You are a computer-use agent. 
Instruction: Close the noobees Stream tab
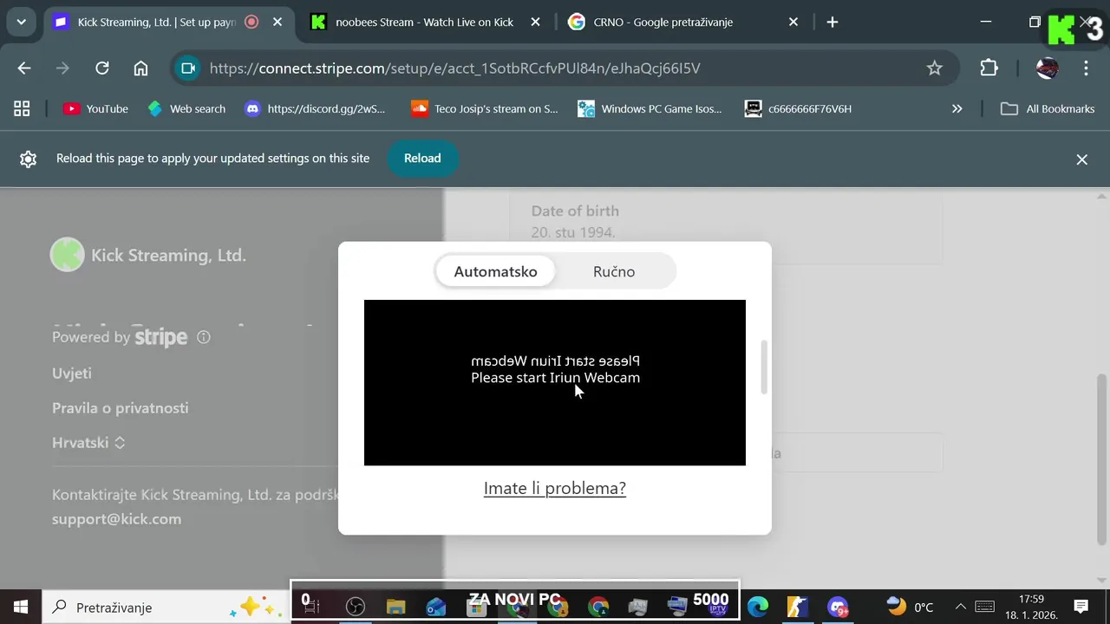(535, 23)
